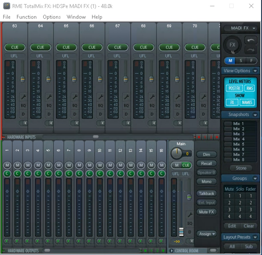Mute hardware output channel 10
The width and height of the screenshot is (262, 255).
[100, 165]
